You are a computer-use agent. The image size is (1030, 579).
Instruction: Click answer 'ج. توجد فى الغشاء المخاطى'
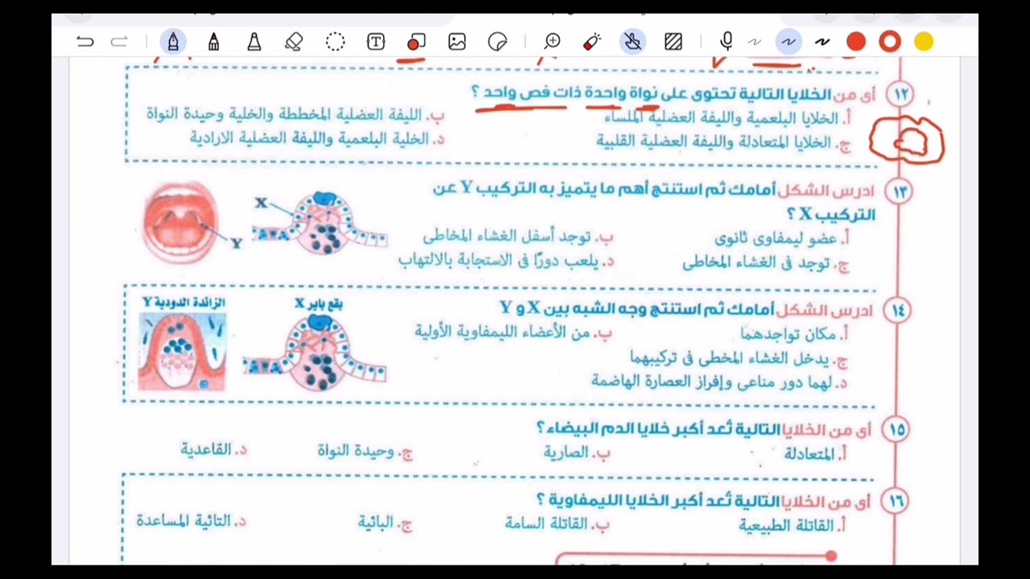pyautogui.click(x=766, y=262)
